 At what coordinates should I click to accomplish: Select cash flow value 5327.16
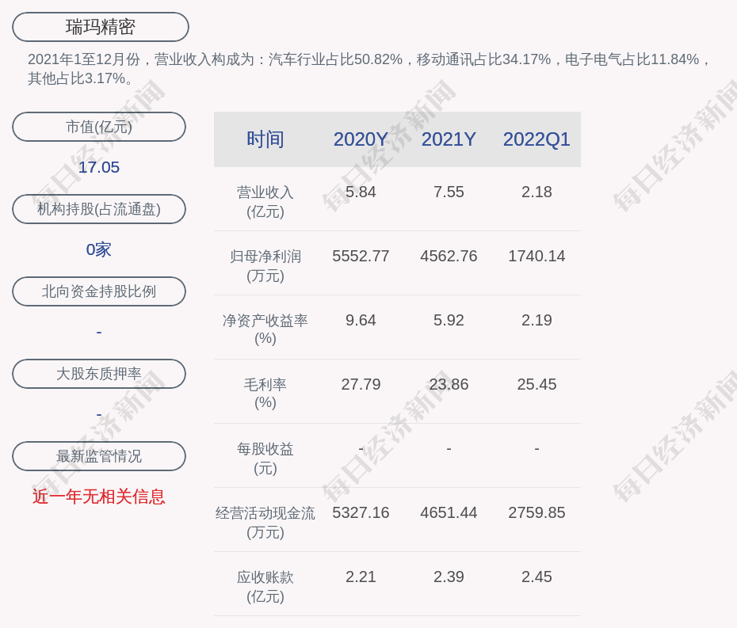pyautogui.click(x=361, y=512)
